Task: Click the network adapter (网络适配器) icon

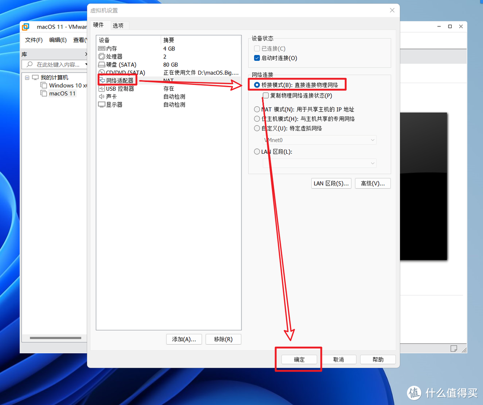Action: click(102, 81)
